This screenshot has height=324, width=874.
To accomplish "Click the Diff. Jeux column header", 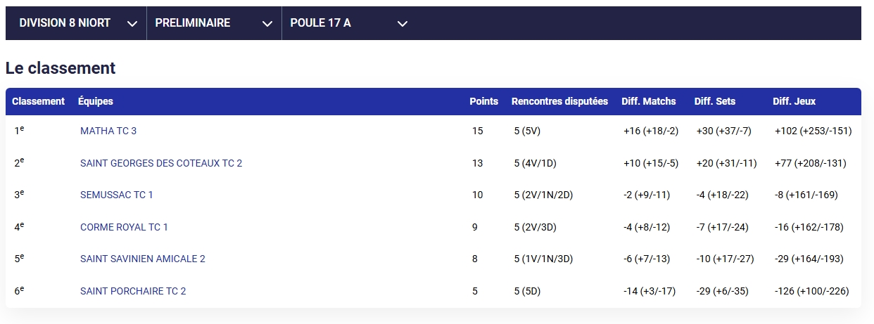I will tap(794, 101).
